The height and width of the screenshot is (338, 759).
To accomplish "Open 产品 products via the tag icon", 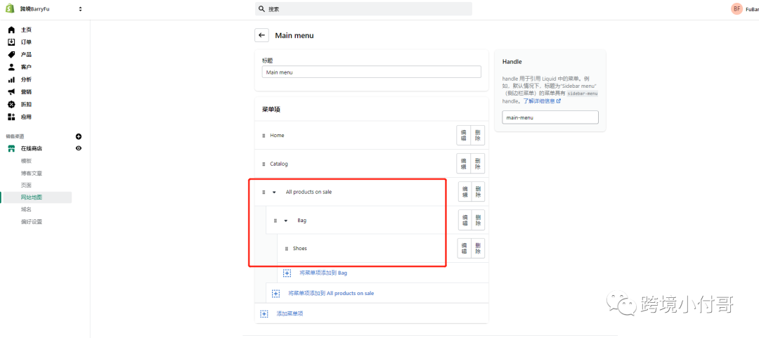I will click(x=12, y=55).
